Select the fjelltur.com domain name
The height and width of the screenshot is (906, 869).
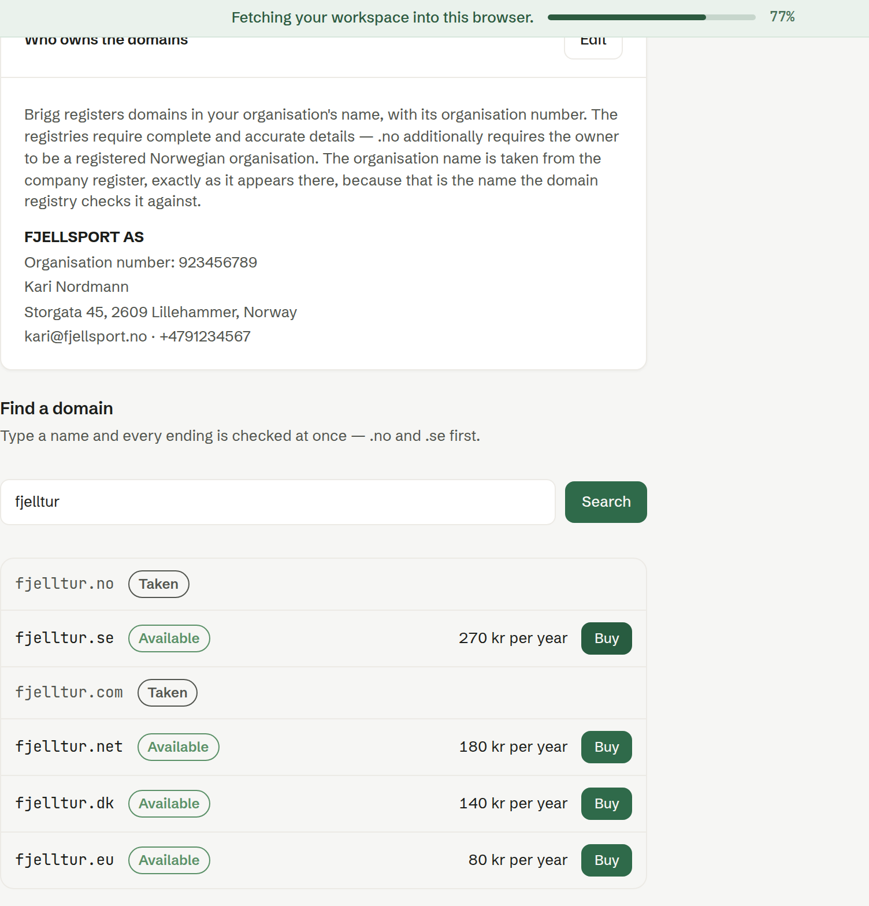click(69, 692)
